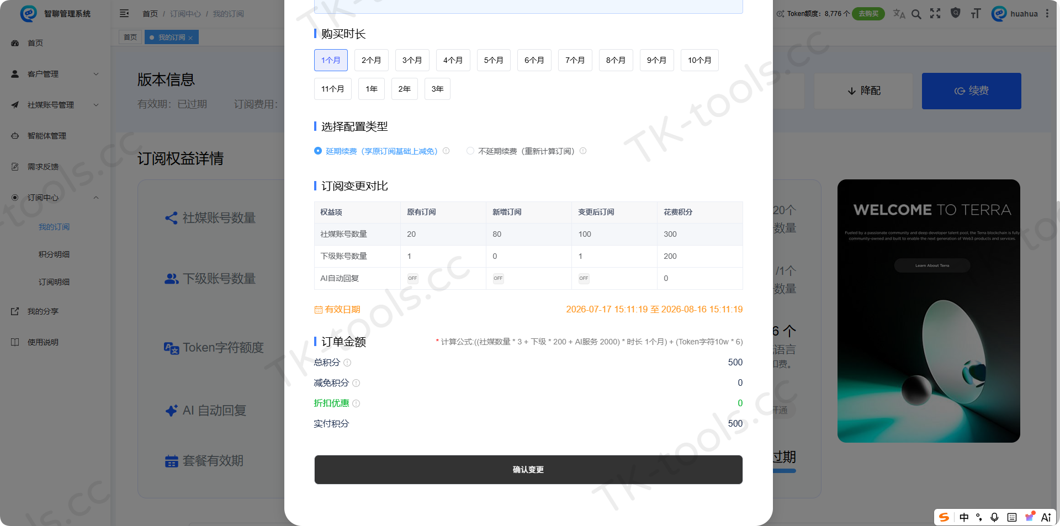Image resolution: width=1060 pixels, height=526 pixels.
Task: Click the microphone icon in IME bar
Action: pos(994,517)
